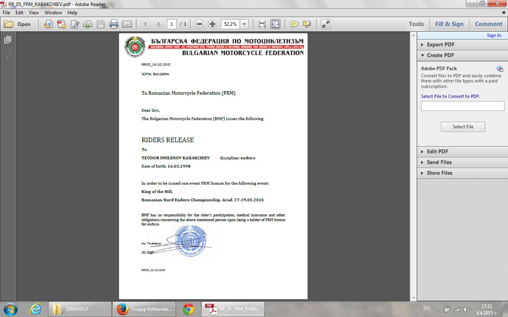Image resolution: width=508 pixels, height=317 pixels.
Task: Expand the Store Files section
Action: pyautogui.click(x=462, y=173)
